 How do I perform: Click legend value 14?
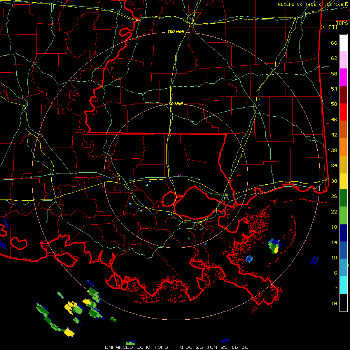point(334,242)
